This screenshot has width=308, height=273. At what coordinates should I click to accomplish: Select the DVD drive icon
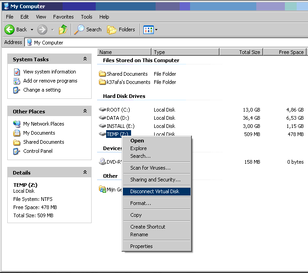pyautogui.click(x=103, y=161)
